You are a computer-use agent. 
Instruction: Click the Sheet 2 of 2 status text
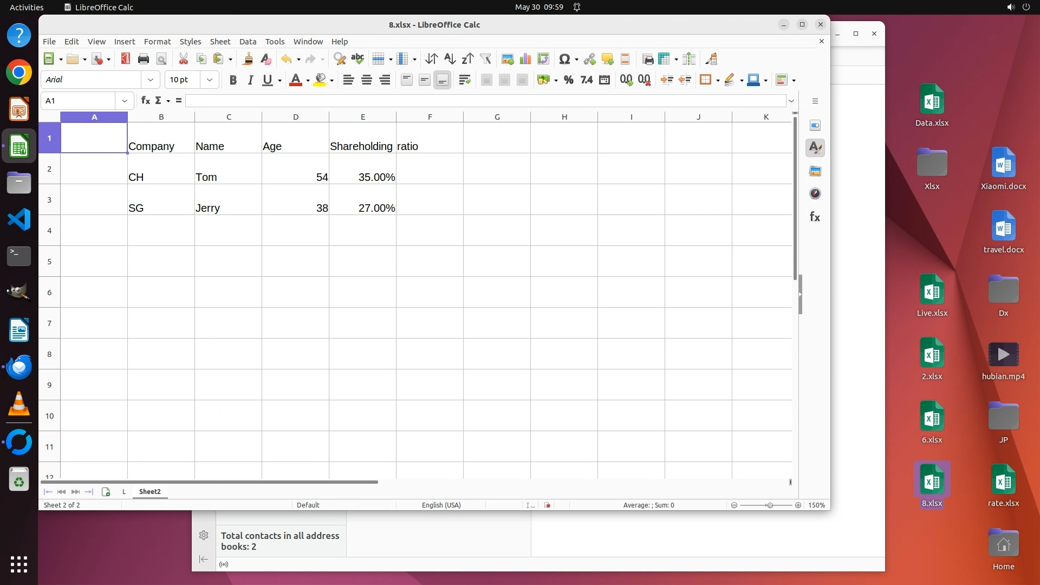click(x=62, y=505)
